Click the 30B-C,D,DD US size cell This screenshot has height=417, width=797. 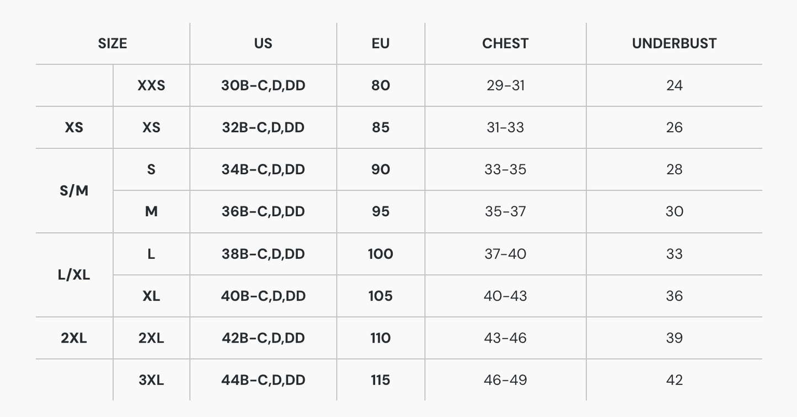tap(263, 85)
